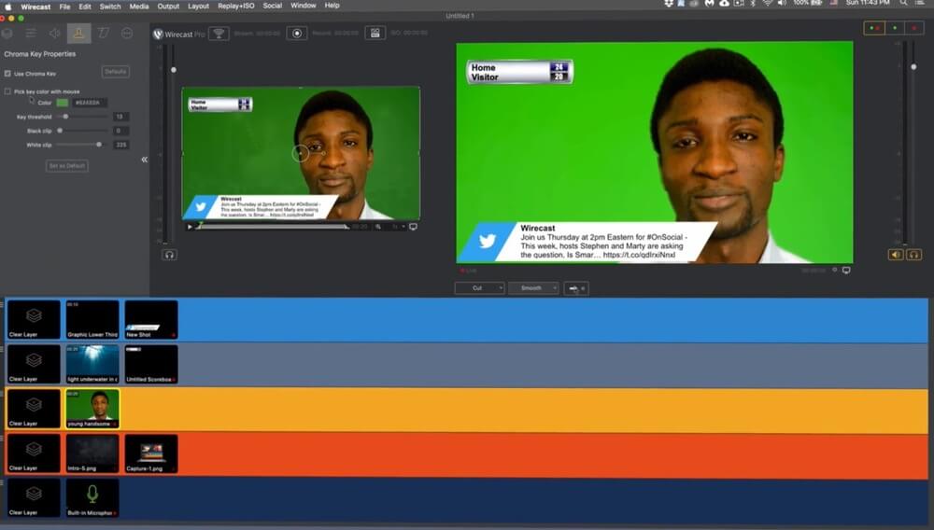This screenshot has height=530, width=934.
Task: Open the Apple menu
Action: (x=7, y=6)
